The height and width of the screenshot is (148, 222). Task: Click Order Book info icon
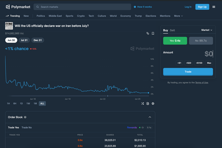coord(25,117)
